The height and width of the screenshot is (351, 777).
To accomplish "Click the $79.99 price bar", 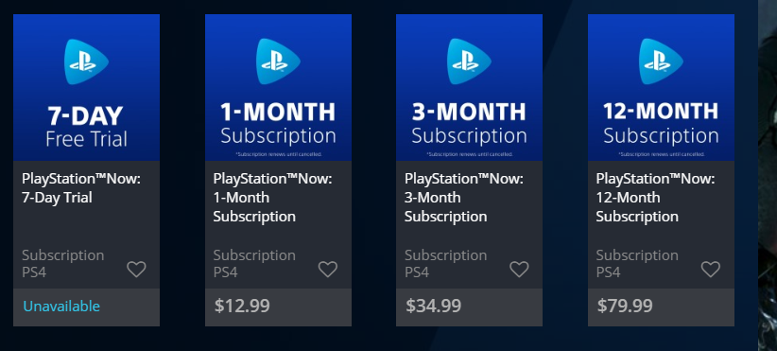I will pos(661,307).
